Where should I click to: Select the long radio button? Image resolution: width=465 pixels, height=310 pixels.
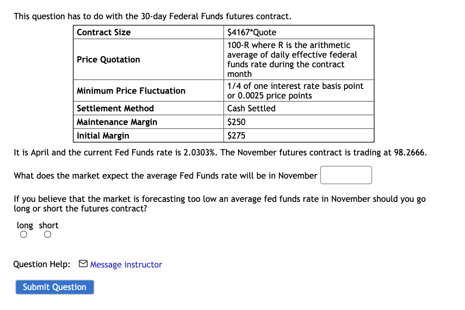tap(23, 234)
